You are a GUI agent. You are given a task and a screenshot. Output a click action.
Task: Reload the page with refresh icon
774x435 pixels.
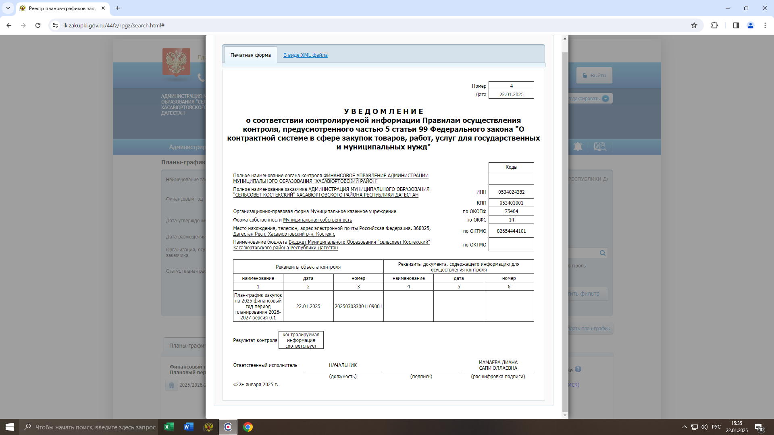[x=38, y=25]
